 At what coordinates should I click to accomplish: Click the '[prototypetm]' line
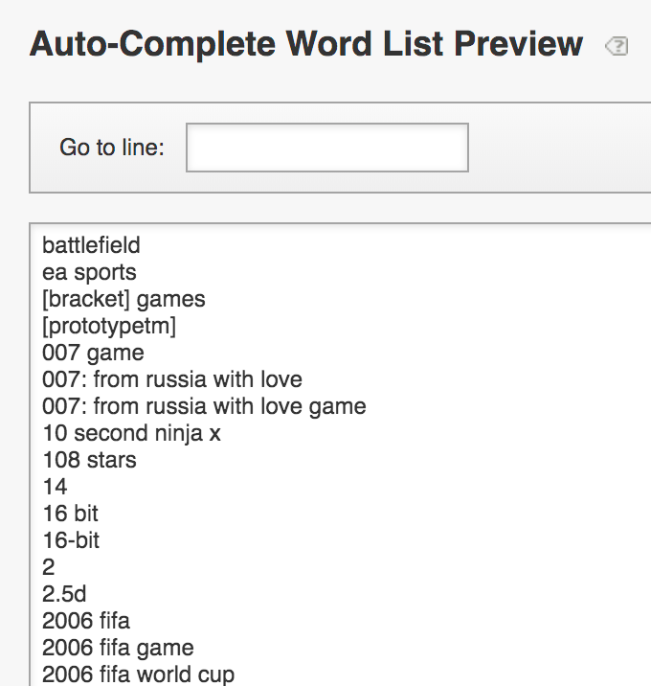pos(109,326)
